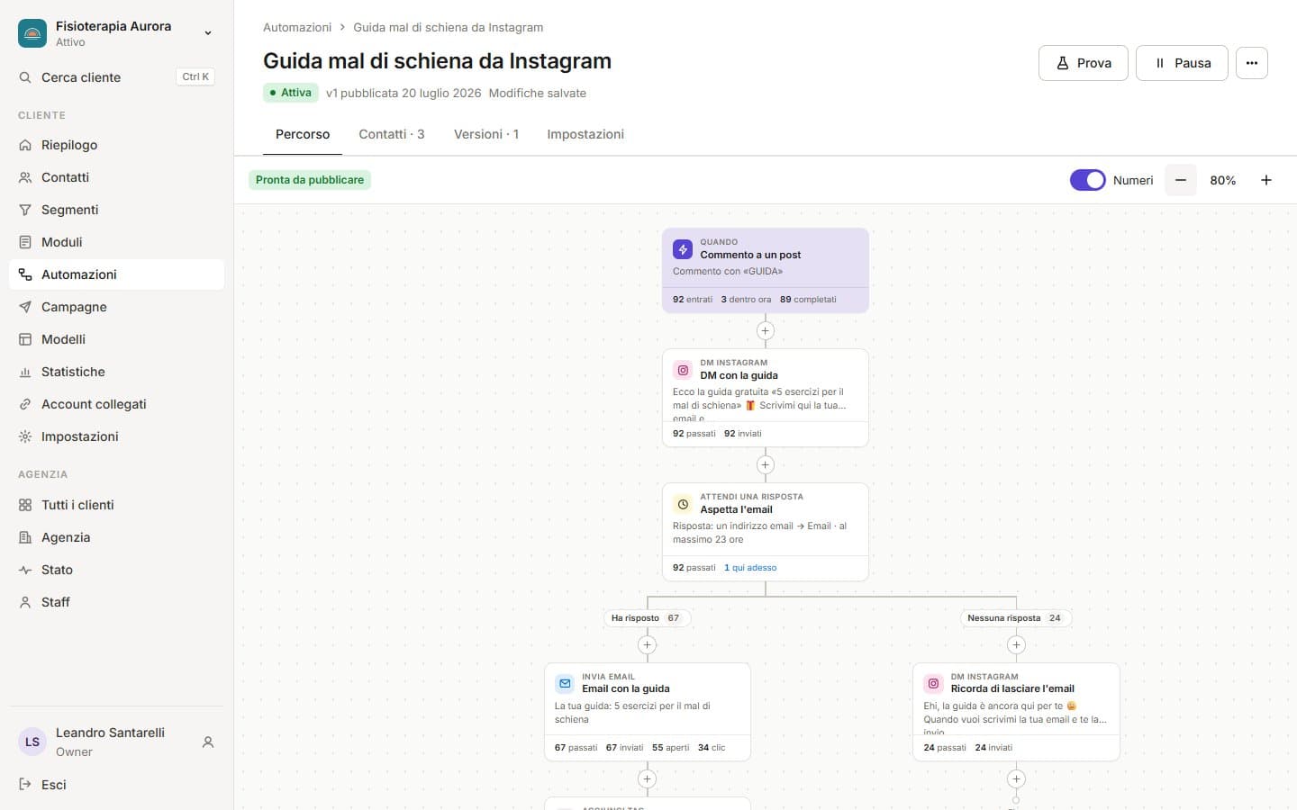The width and height of the screenshot is (1297, 810).
Task: Open Statistiche chart icon
Action: (x=25, y=372)
